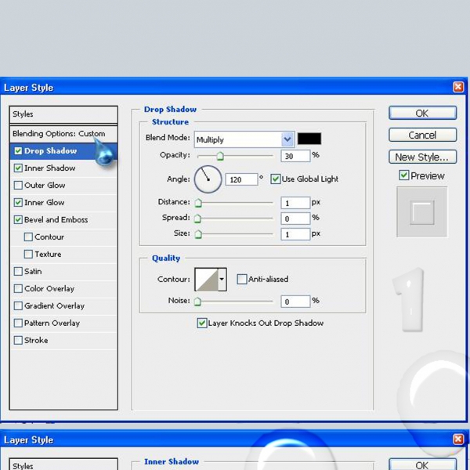Screen dimensions: 470x470
Task: Enable the Anti-aliased checkbox
Action: 241,279
